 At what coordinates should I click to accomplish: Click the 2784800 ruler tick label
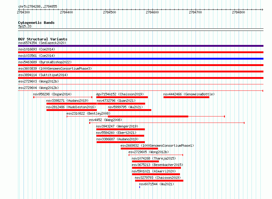238,12
